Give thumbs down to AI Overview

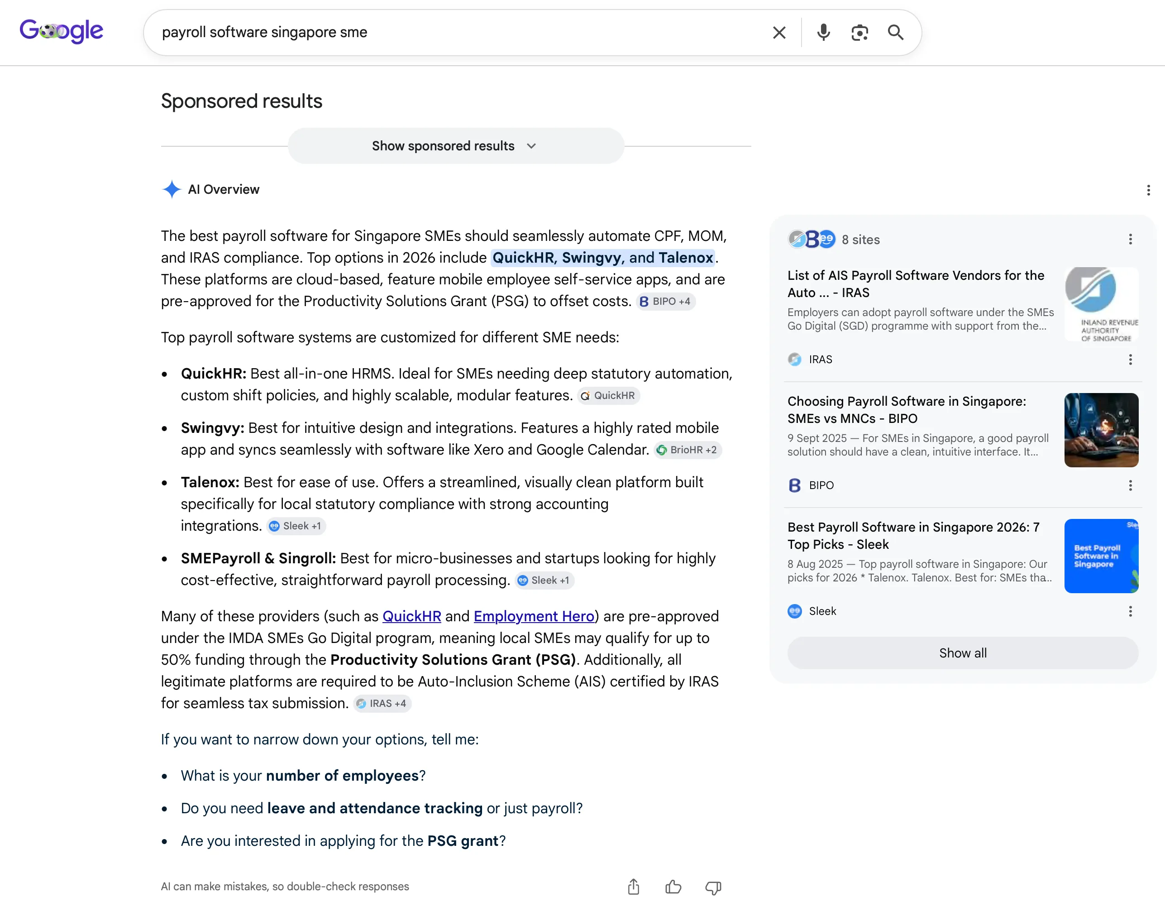713,887
